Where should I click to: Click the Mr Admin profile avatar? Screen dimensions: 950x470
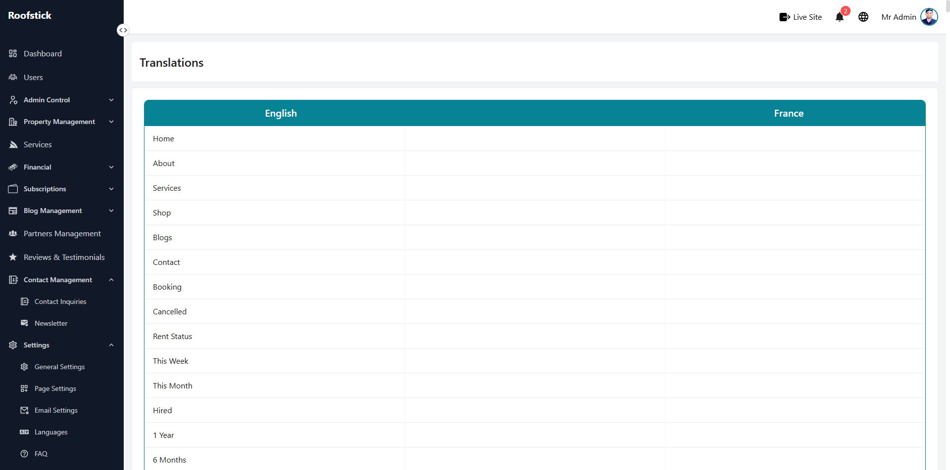[x=929, y=17]
